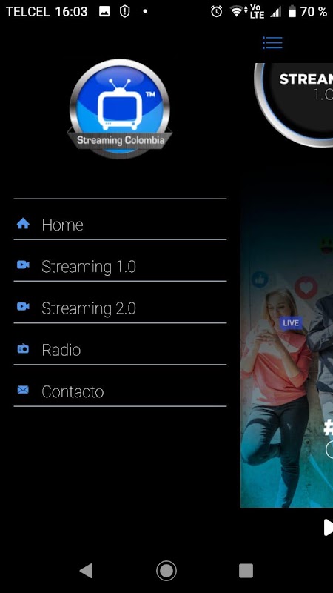
Task: Tap the LIVE badge on the banner
Action: 291,323
